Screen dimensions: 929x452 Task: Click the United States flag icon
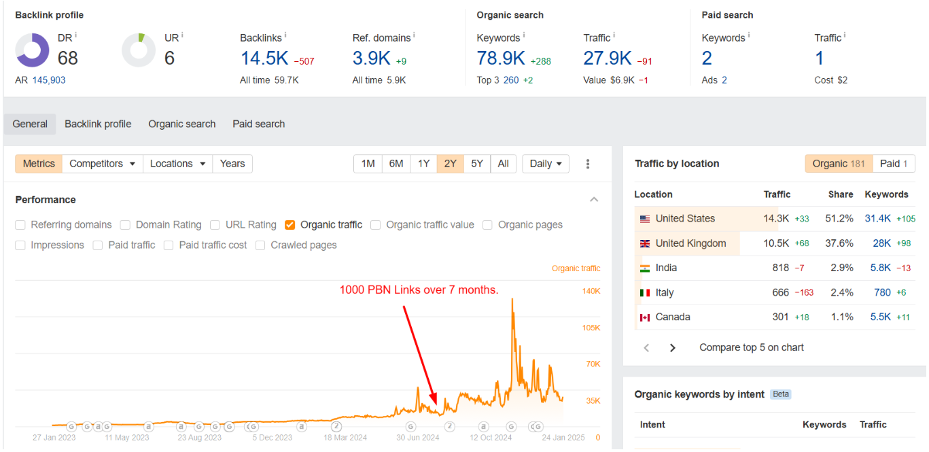(645, 219)
